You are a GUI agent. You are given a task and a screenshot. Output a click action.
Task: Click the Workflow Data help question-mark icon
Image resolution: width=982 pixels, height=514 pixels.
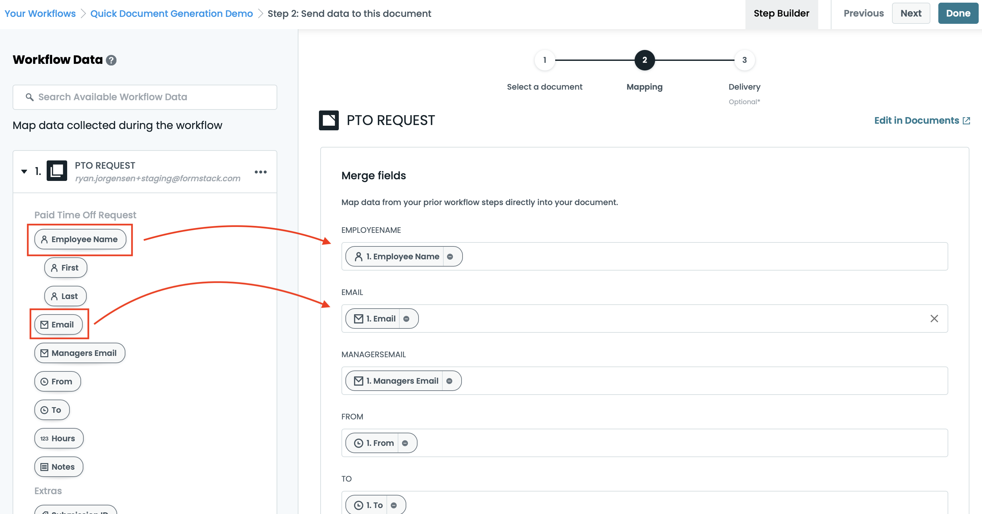111,60
